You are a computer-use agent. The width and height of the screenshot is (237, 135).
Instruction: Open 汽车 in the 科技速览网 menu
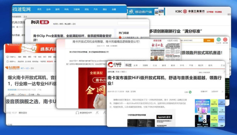(x=96, y=9)
